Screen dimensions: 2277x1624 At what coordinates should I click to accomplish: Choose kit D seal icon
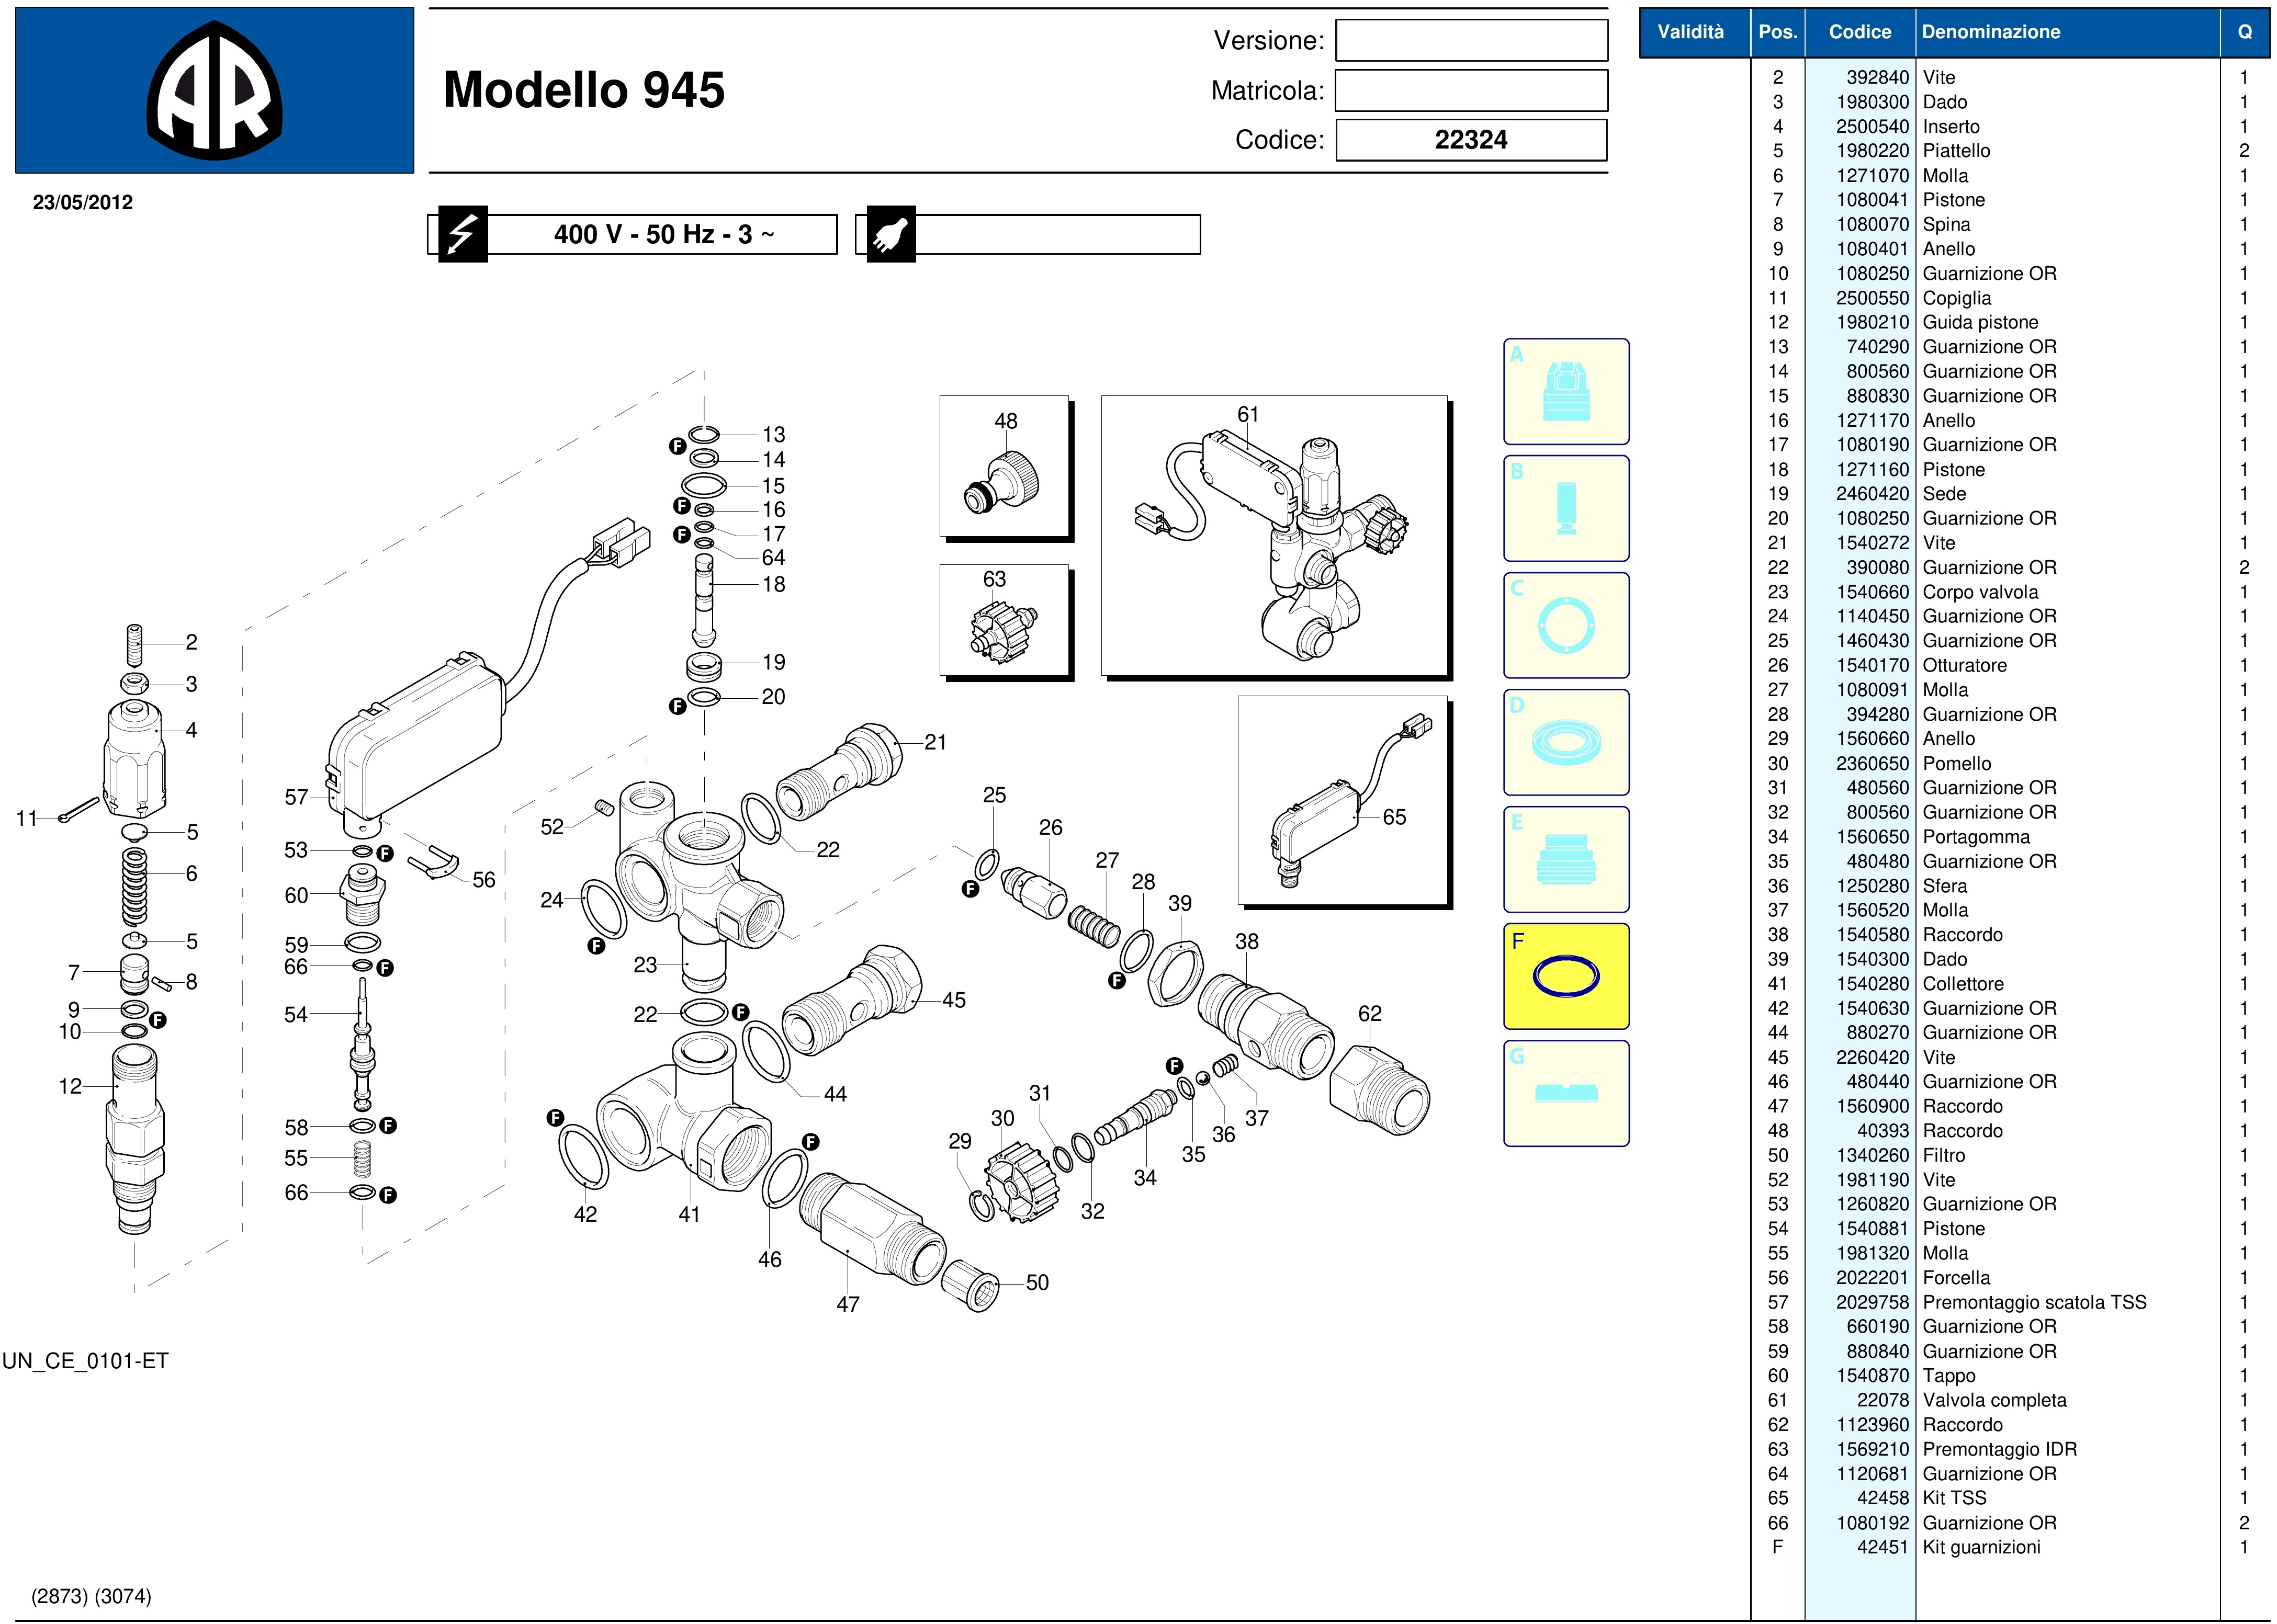coord(1565,743)
